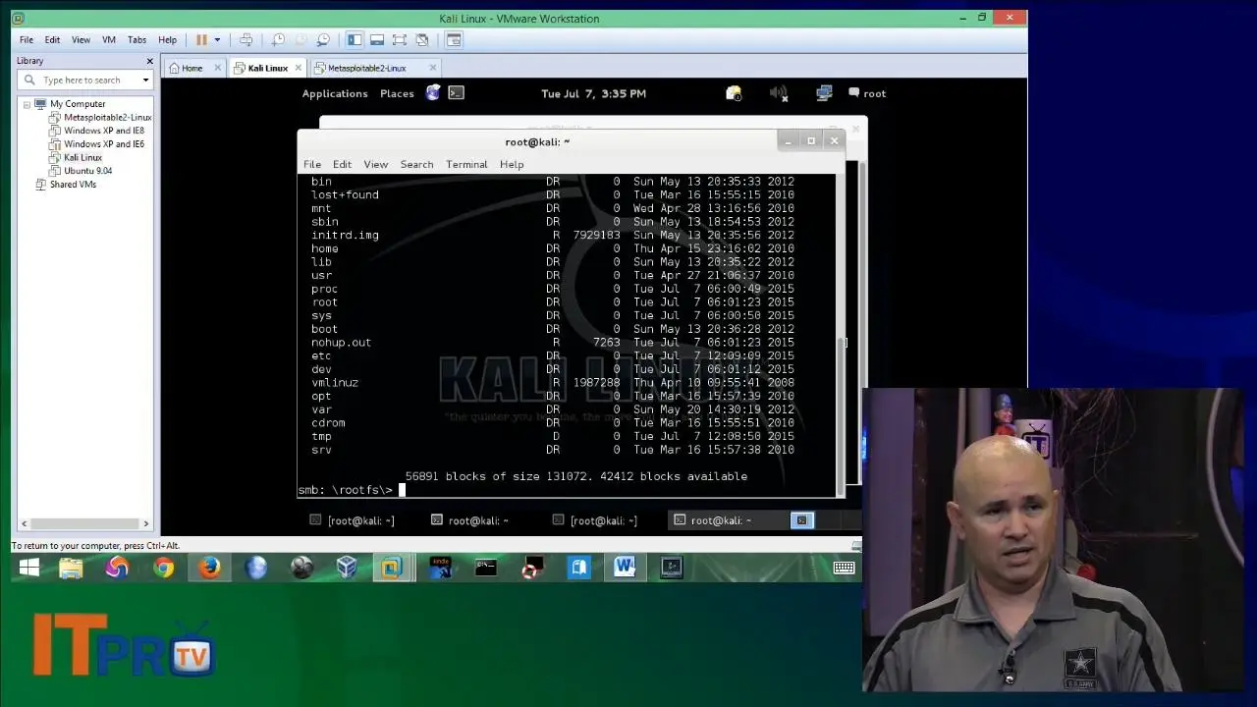Open Kali Places menu
Screen dimensions: 1257x707
pyautogui.click(x=397, y=94)
